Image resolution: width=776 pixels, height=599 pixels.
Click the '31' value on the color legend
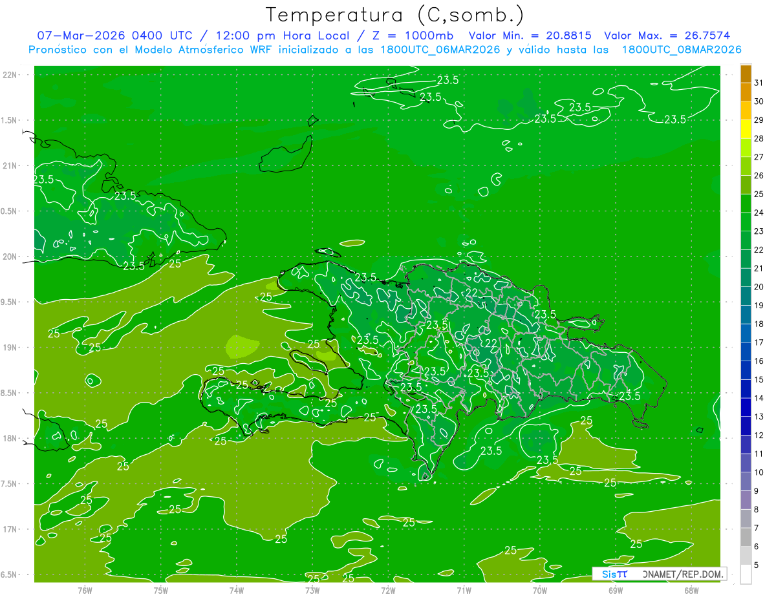tap(759, 83)
